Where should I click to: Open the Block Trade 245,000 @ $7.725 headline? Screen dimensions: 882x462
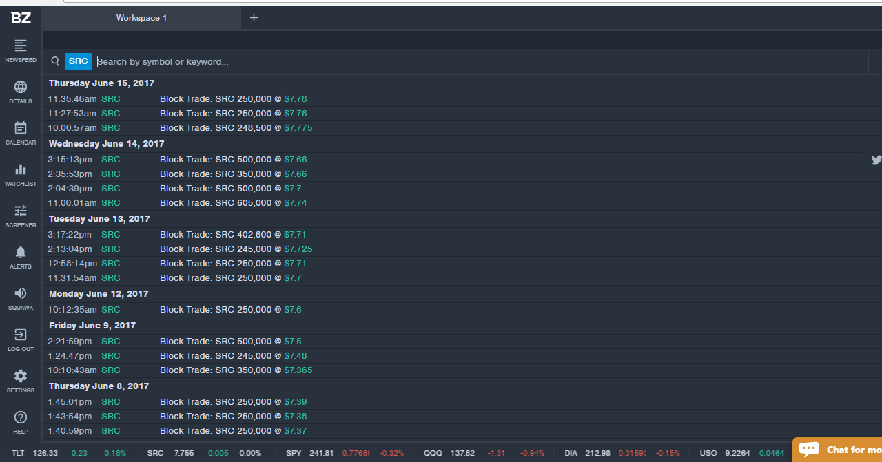click(x=236, y=249)
